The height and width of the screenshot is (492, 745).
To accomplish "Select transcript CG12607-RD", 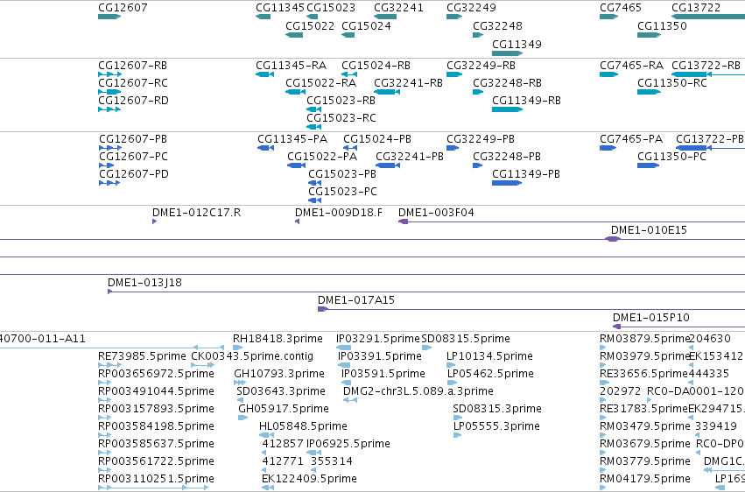I will pos(109,109).
